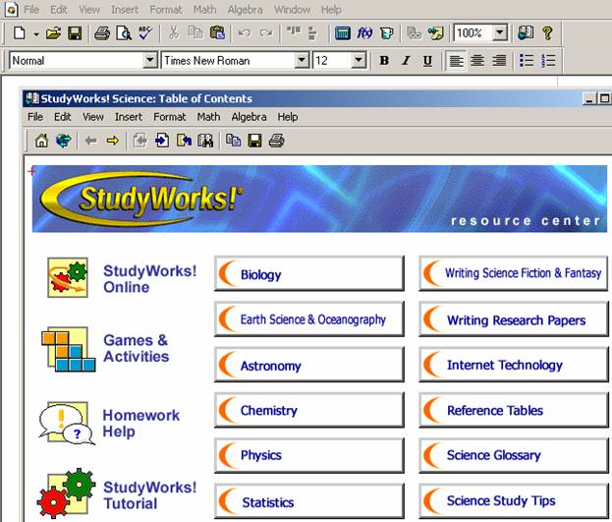Open Writing Research Papers

[x=513, y=319]
